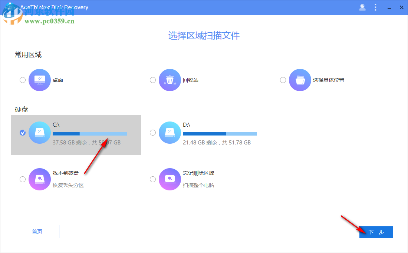Select the lost partition recovery (找不到磁盘) icon

click(x=40, y=179)
